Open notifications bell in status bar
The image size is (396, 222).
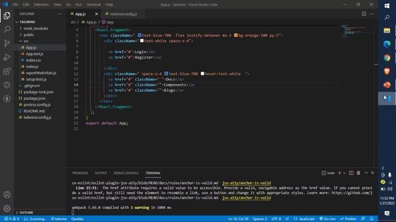click(372, 219)
